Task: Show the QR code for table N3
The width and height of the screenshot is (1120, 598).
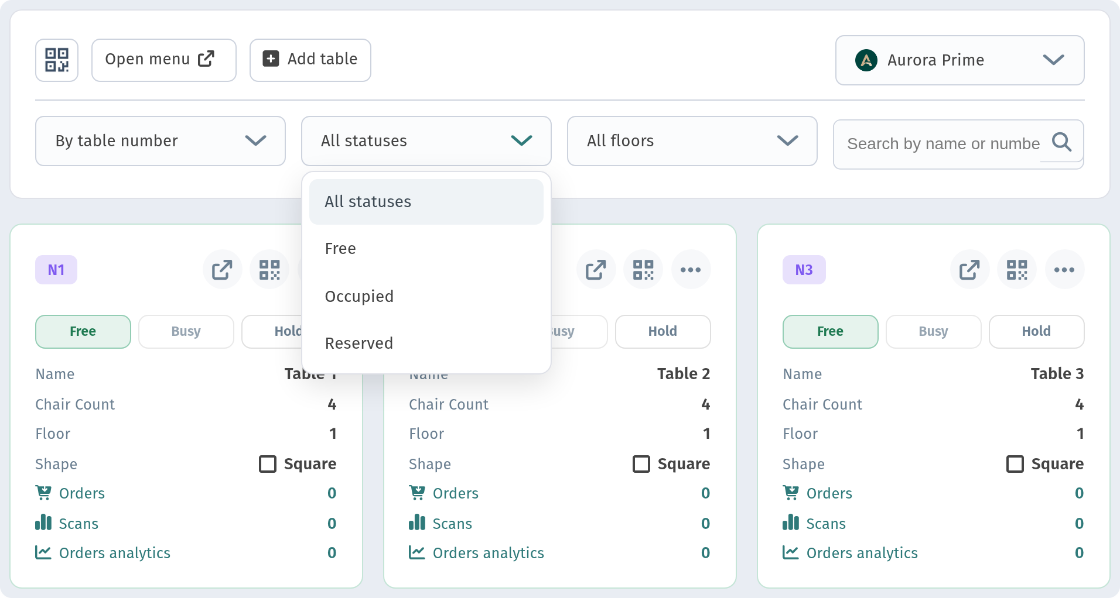Action: pyautogui.click(x=1017, y=270)
